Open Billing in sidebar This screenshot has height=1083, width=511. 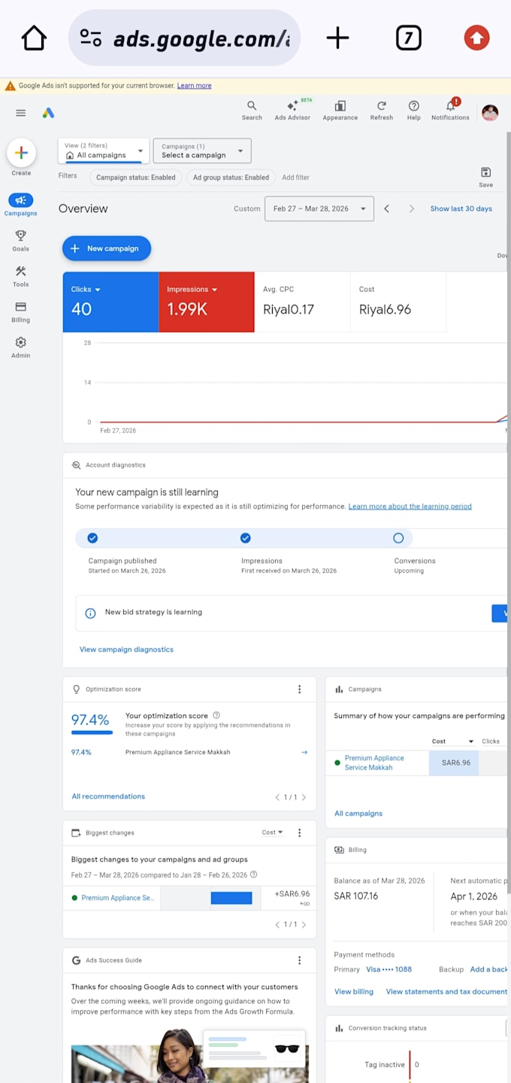coord(21,312)
